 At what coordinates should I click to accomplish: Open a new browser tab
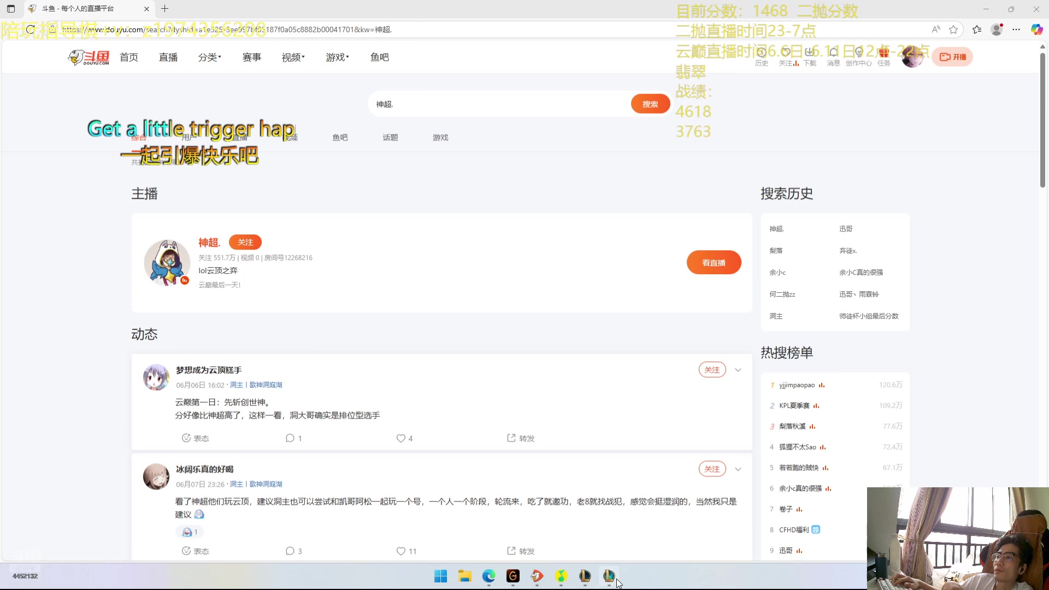tap(164, 9)
